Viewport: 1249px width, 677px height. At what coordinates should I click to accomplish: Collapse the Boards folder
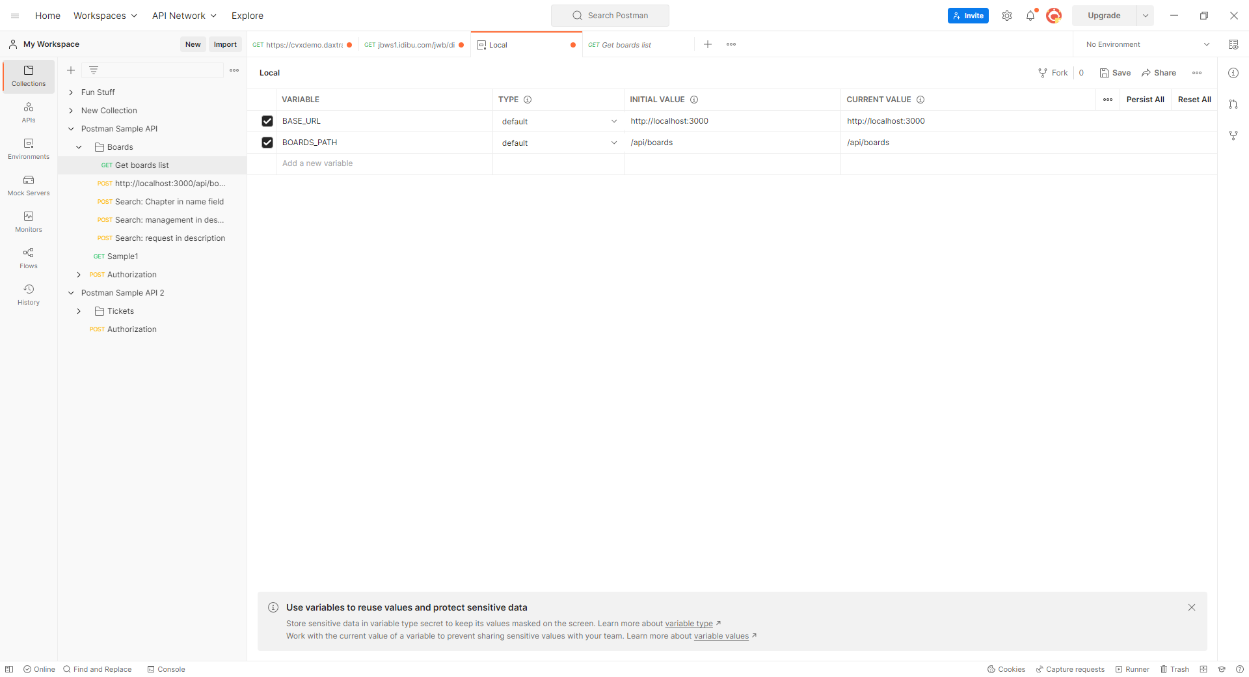pyautogui.click(x=79, y=147)
